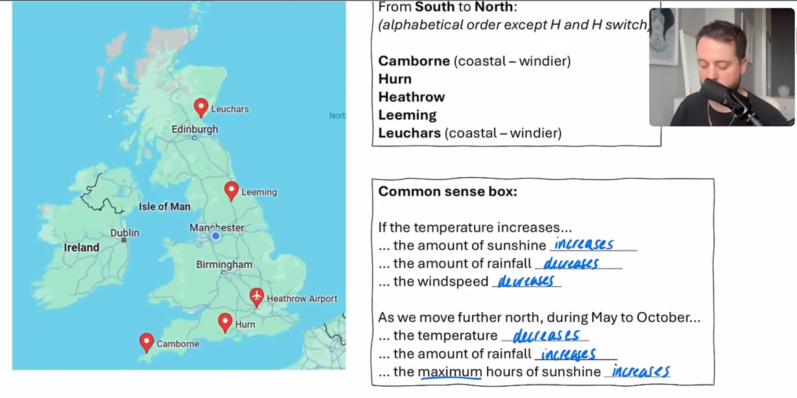
Task: Click the blue location dot near Manchester
Action: 216,236
